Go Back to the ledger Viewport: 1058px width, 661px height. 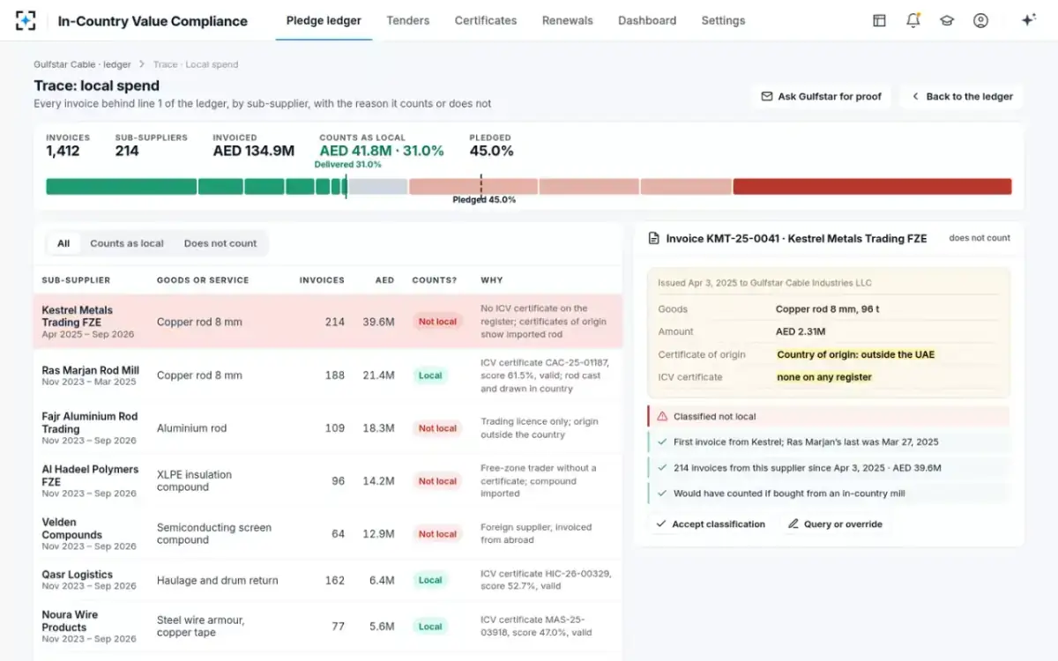(x=961, y=96)
